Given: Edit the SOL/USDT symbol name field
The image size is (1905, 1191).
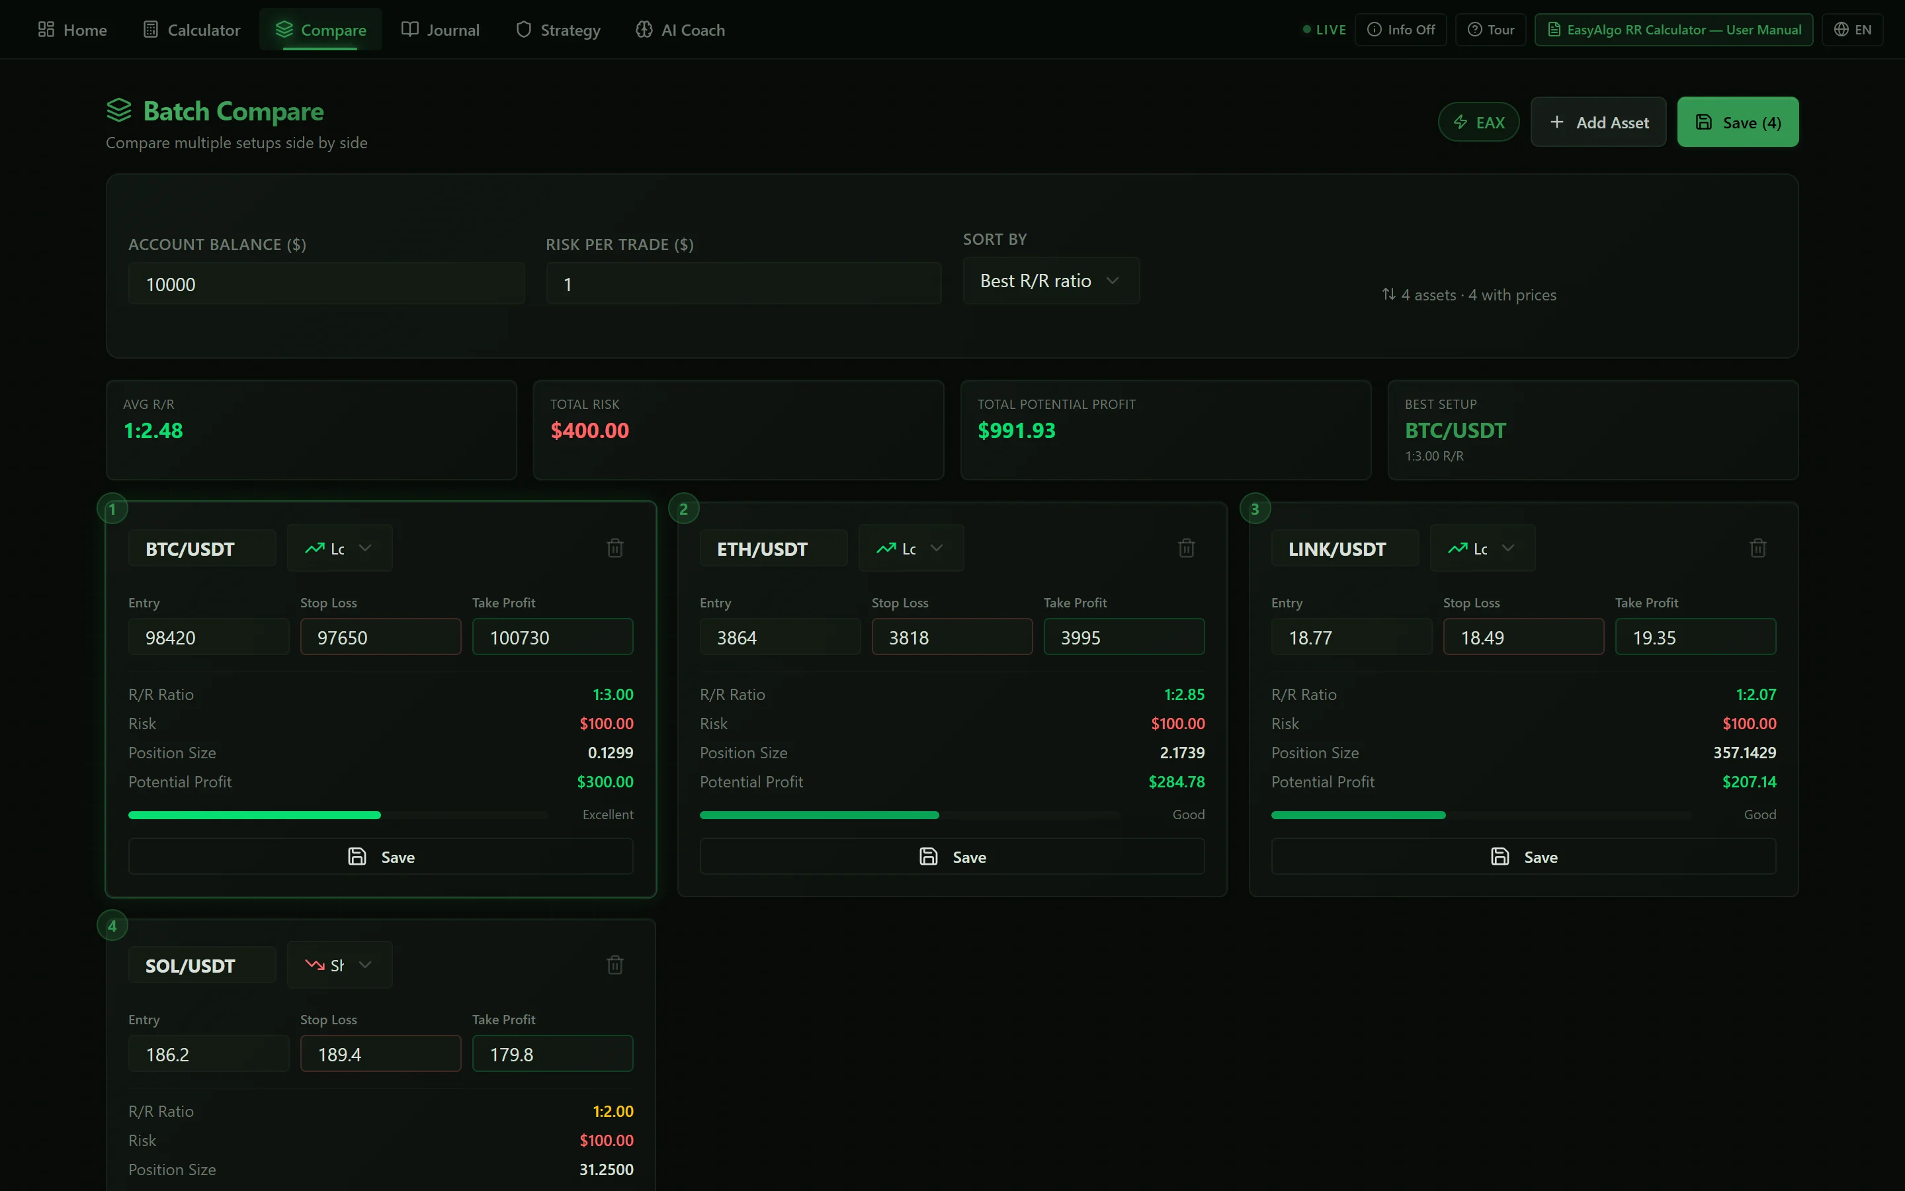Looking at the screenshot, I should pos(202,965).
